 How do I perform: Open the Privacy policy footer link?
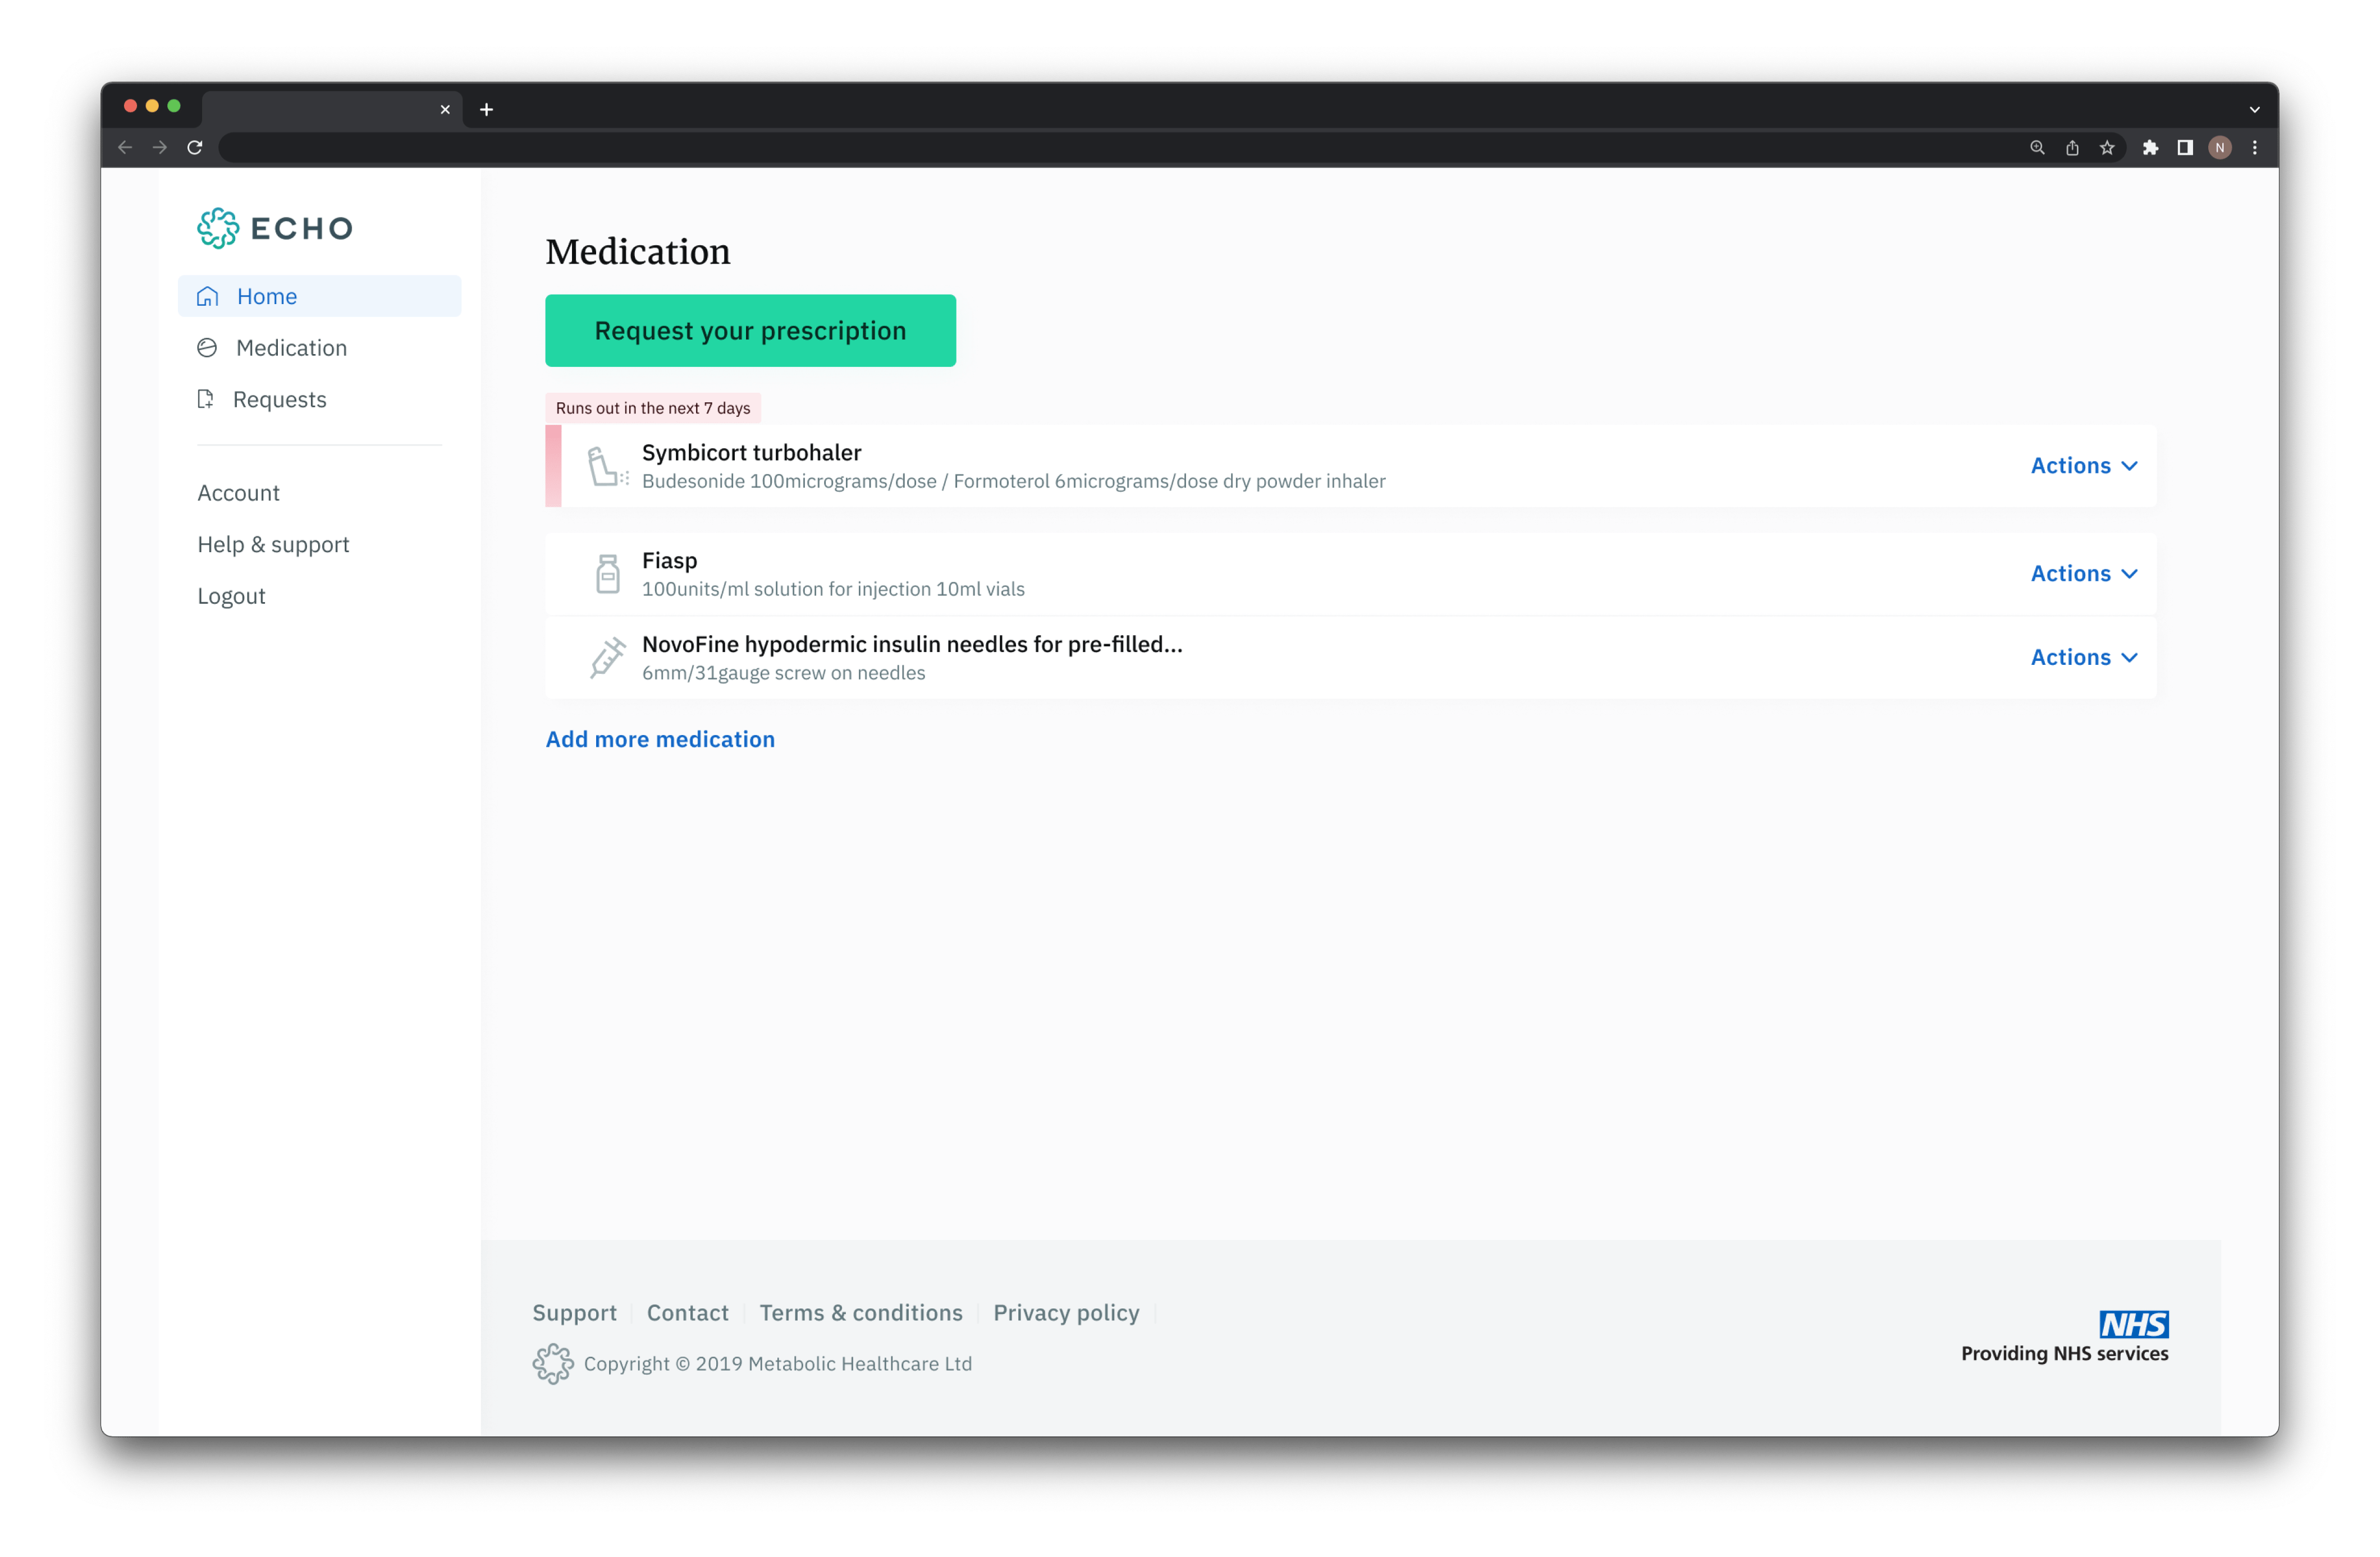1066,1312
